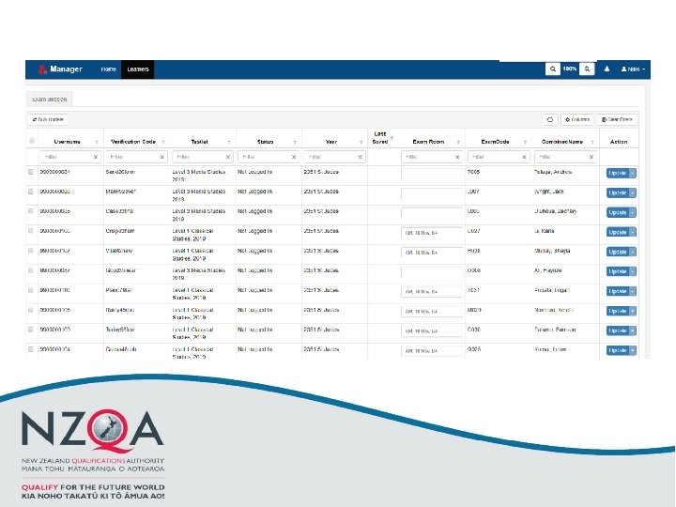Click the Clear Filters button
The height and width of the screenshot is (507, 676).
point(617,119)
